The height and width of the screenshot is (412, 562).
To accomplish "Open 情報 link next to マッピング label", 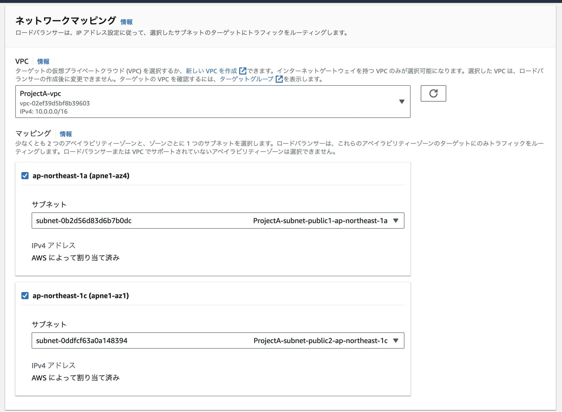I will click(66, 134).
